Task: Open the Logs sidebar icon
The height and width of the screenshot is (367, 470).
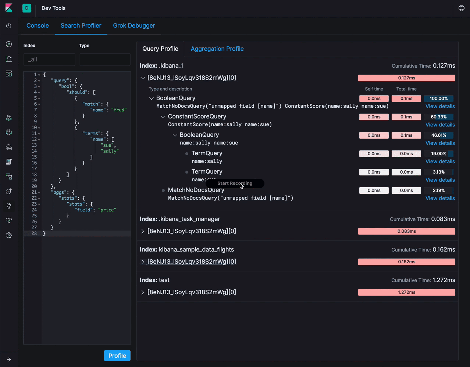Action: [x=9, y=162]
